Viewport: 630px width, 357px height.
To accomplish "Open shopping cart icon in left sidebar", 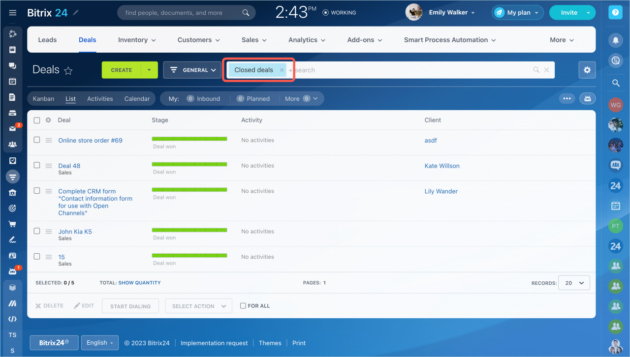I will click(13, 224).
